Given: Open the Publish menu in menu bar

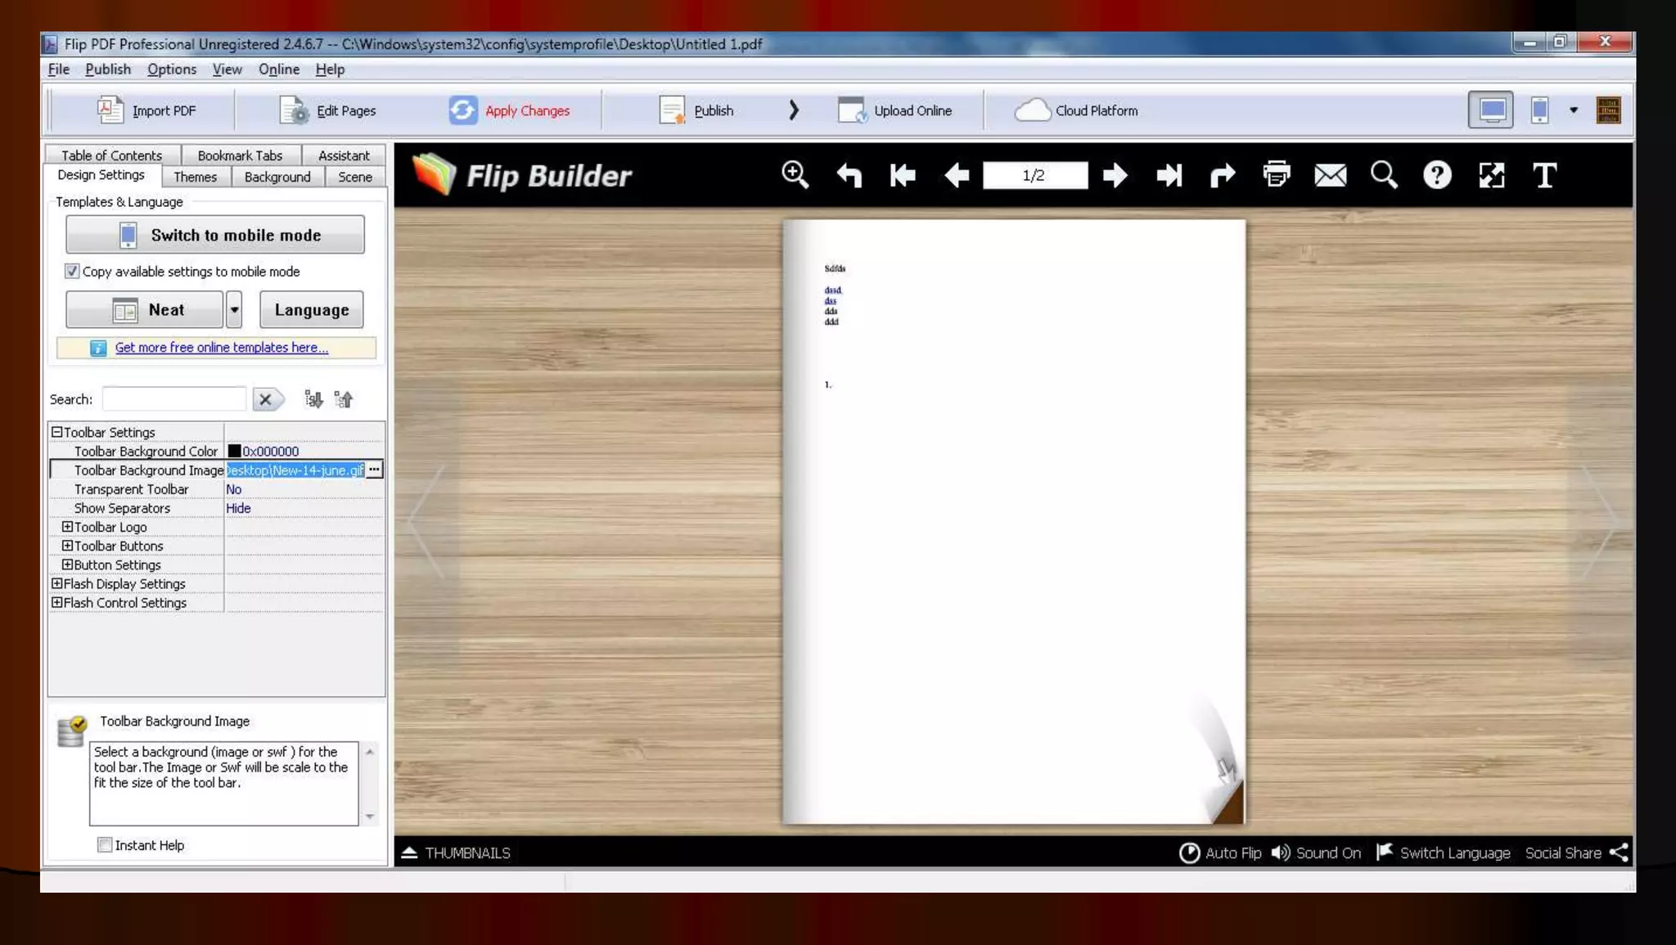Looking at the screenshot, I should [107, 70].
